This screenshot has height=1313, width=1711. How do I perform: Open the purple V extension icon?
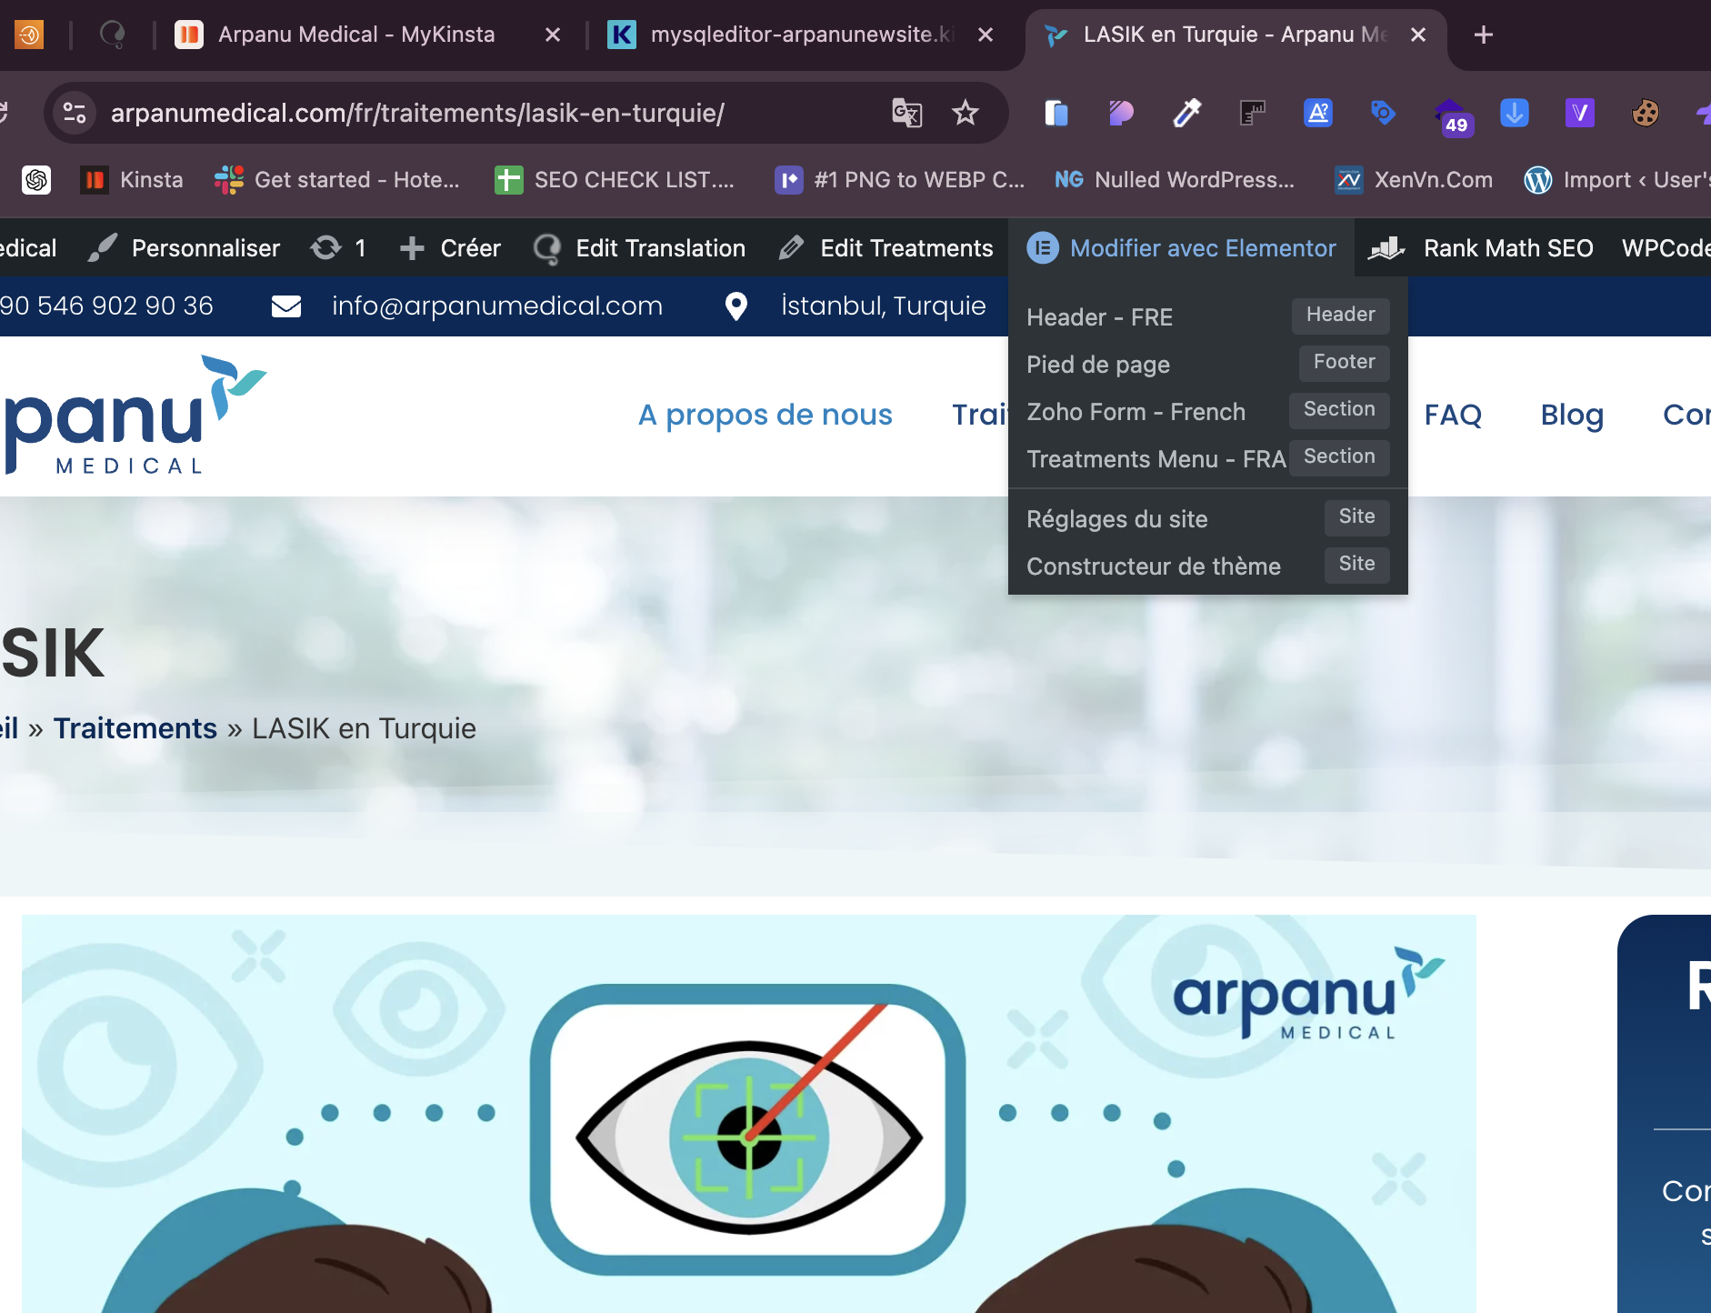coord(1579,113)
